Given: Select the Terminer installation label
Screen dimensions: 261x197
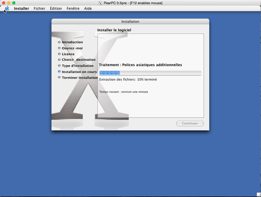Looking at the screenshot, I should (80, 78).
